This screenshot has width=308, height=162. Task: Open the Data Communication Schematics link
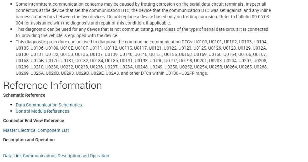click(x=49, y=105)
